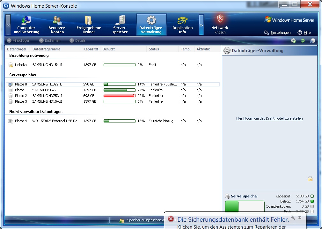Click the Windows Home Server logo

coord(289,20)
